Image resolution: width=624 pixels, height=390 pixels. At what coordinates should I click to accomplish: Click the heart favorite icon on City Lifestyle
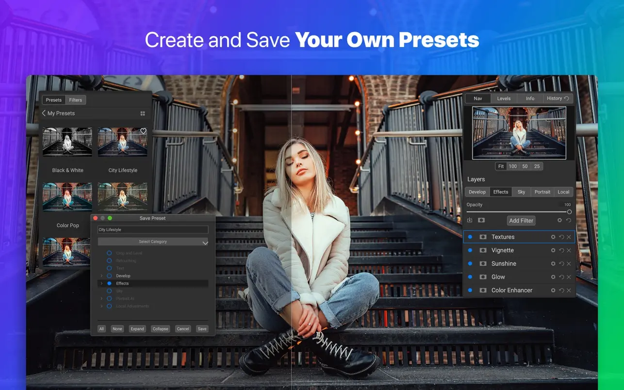click(143, 131)
